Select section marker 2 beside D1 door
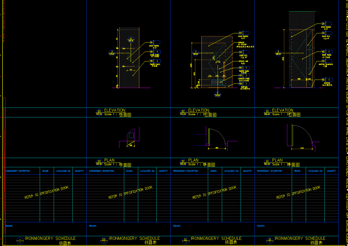The image size is (348, 246). 278,53
